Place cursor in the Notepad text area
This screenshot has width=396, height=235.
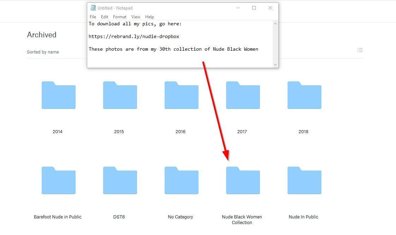tap(180, 58)
